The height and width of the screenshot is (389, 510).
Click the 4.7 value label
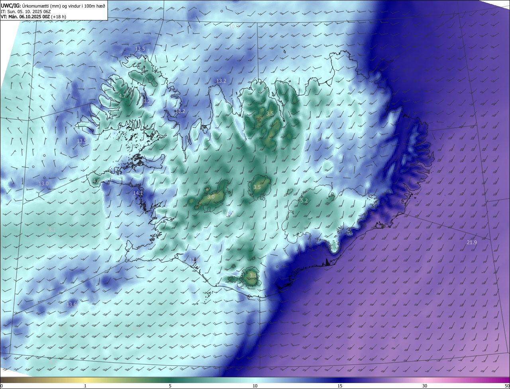(122, 96)
